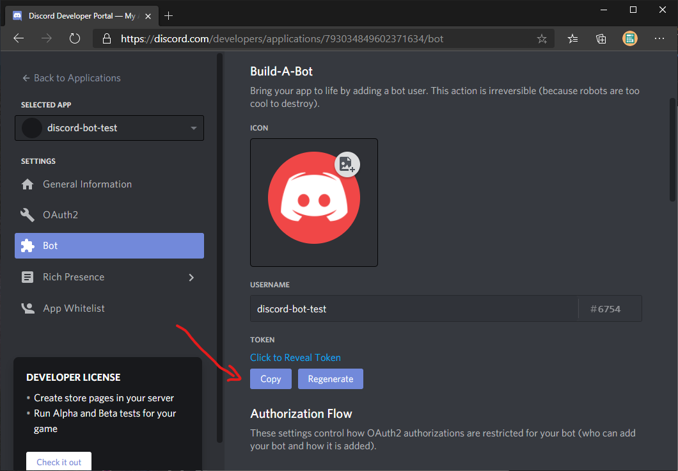Click the red Discord bot avatar image
Screen dimensions: 678x471
tap(314, 198)
